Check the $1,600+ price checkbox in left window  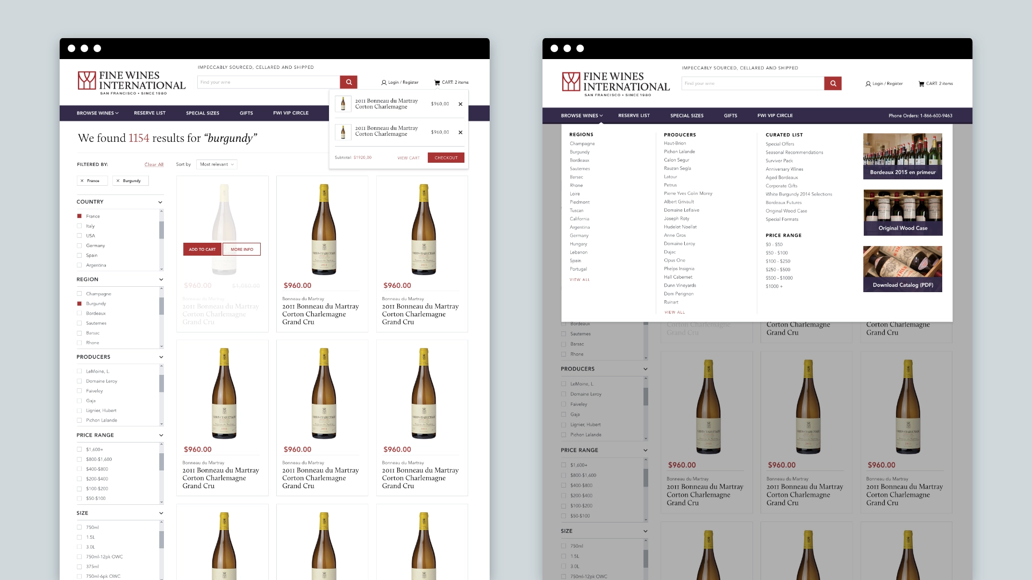[x=80, y=450]
